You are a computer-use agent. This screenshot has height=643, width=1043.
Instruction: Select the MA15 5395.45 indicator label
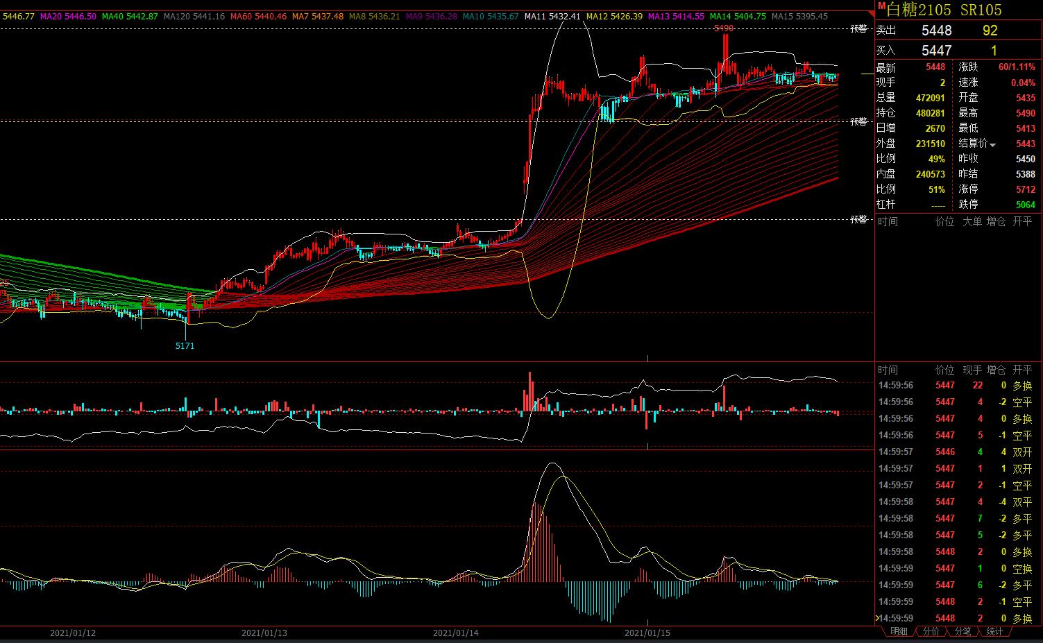[799, 16]
